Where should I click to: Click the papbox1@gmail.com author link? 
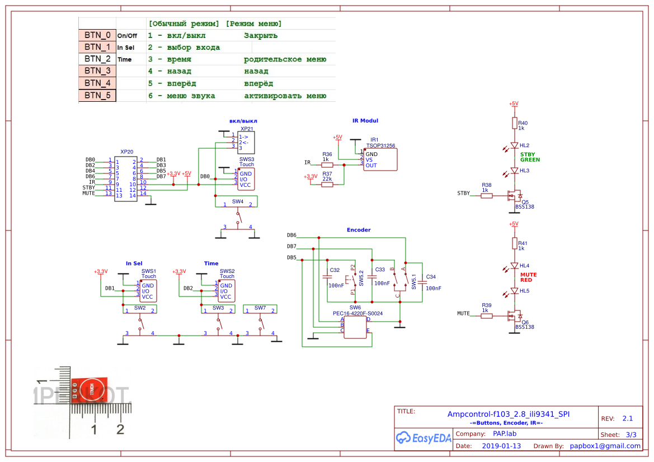[605, 446]
